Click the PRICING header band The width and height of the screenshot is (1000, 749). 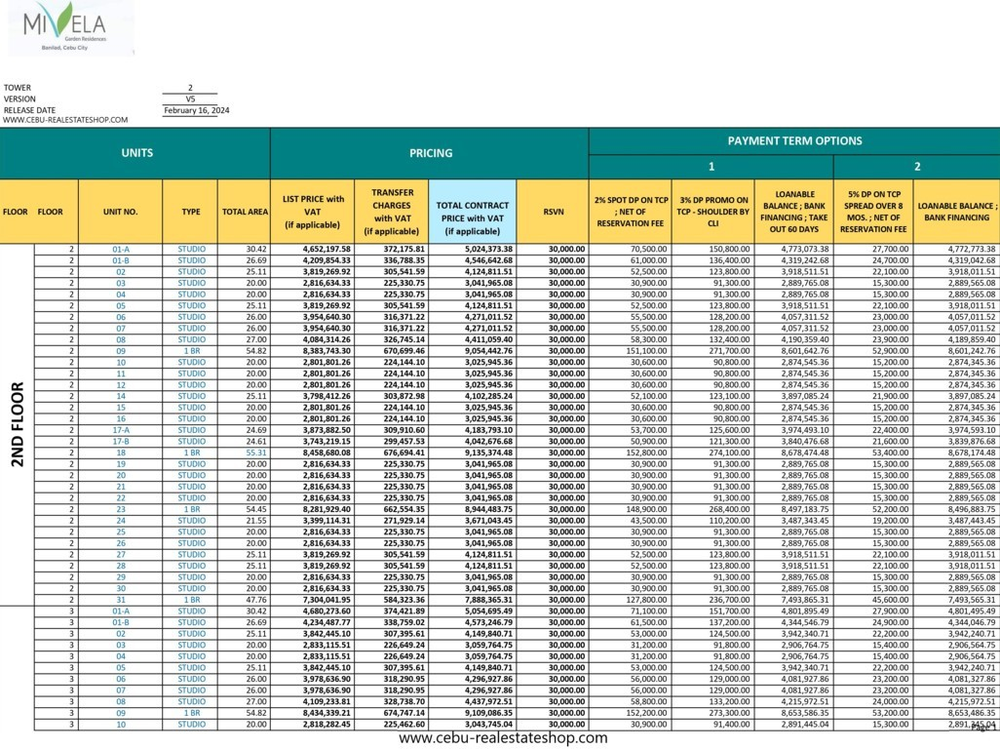pyautogui.click(x=431, y=153)
